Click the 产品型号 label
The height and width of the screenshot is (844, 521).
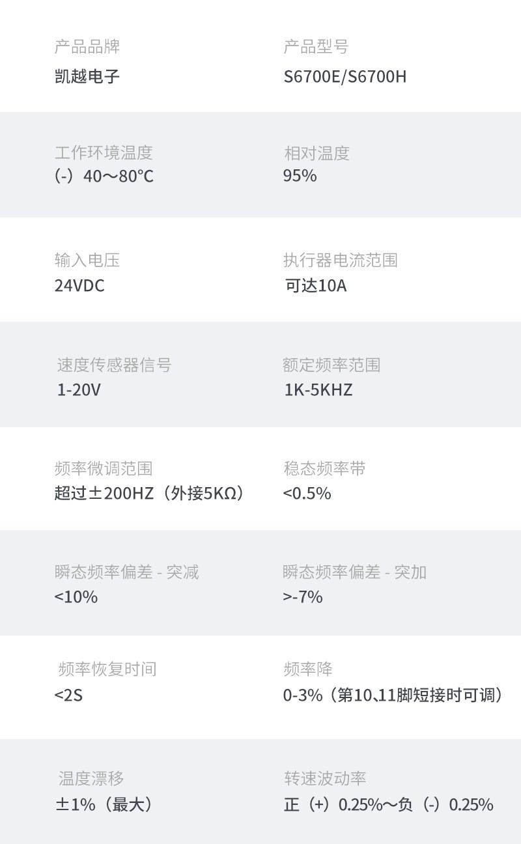(316, 47)
